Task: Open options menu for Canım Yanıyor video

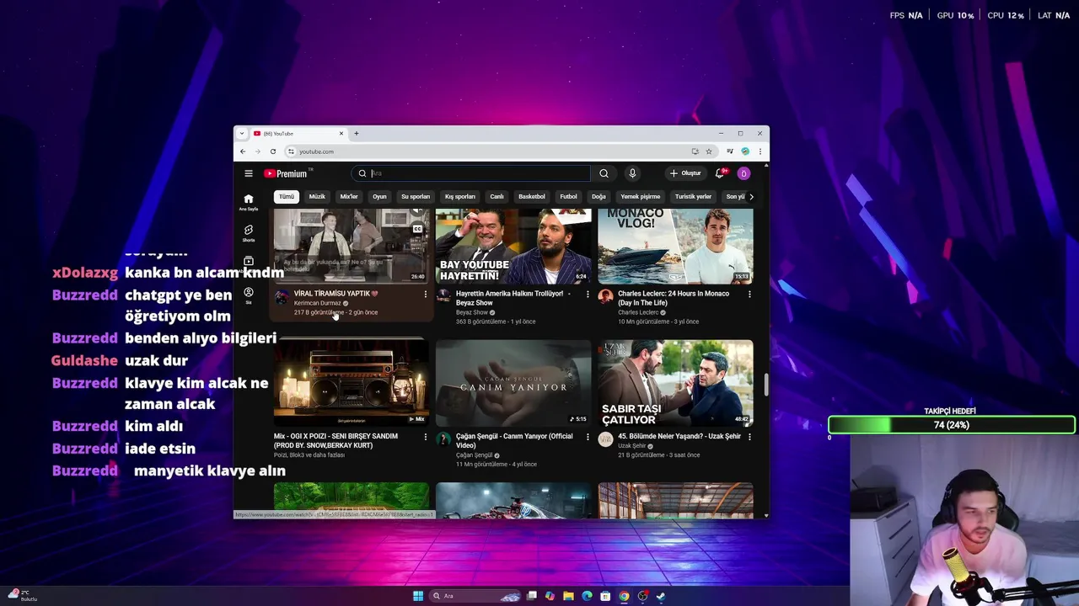Action: coord(588,437)
